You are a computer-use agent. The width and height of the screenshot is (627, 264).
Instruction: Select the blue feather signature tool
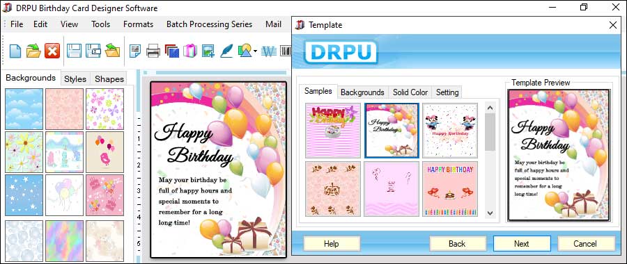pyautogui.click(x=226, y=51)
